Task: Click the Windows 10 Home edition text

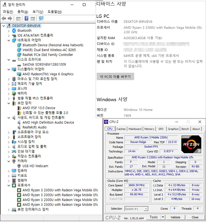Action: pyautogui.click(x=138, y=110)
